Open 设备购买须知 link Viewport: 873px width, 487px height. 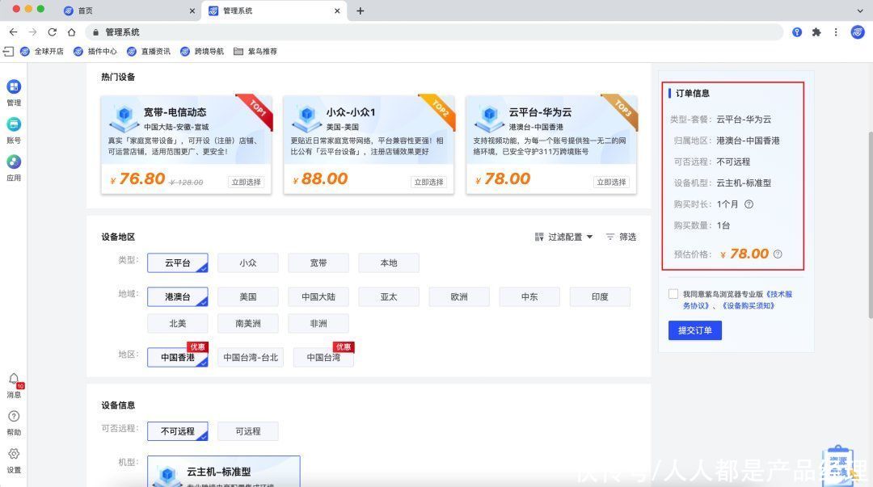pyautogui.click(x=749, y=305)
